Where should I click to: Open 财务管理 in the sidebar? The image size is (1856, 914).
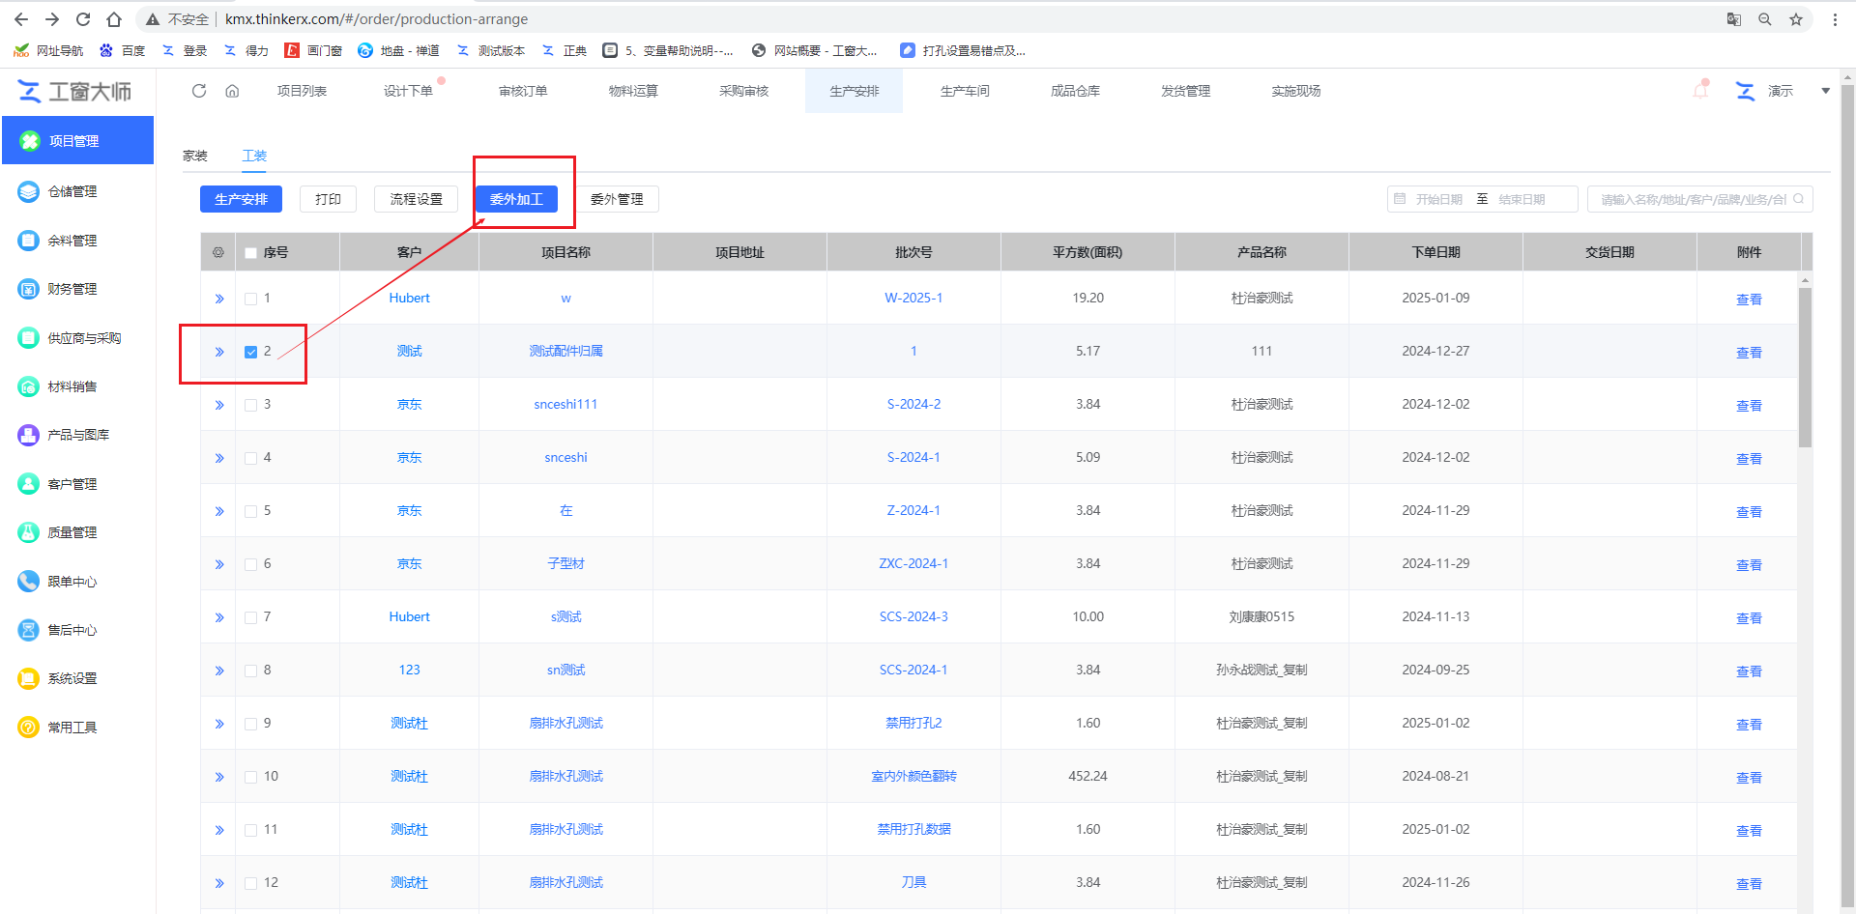click(x=72, y=289)
